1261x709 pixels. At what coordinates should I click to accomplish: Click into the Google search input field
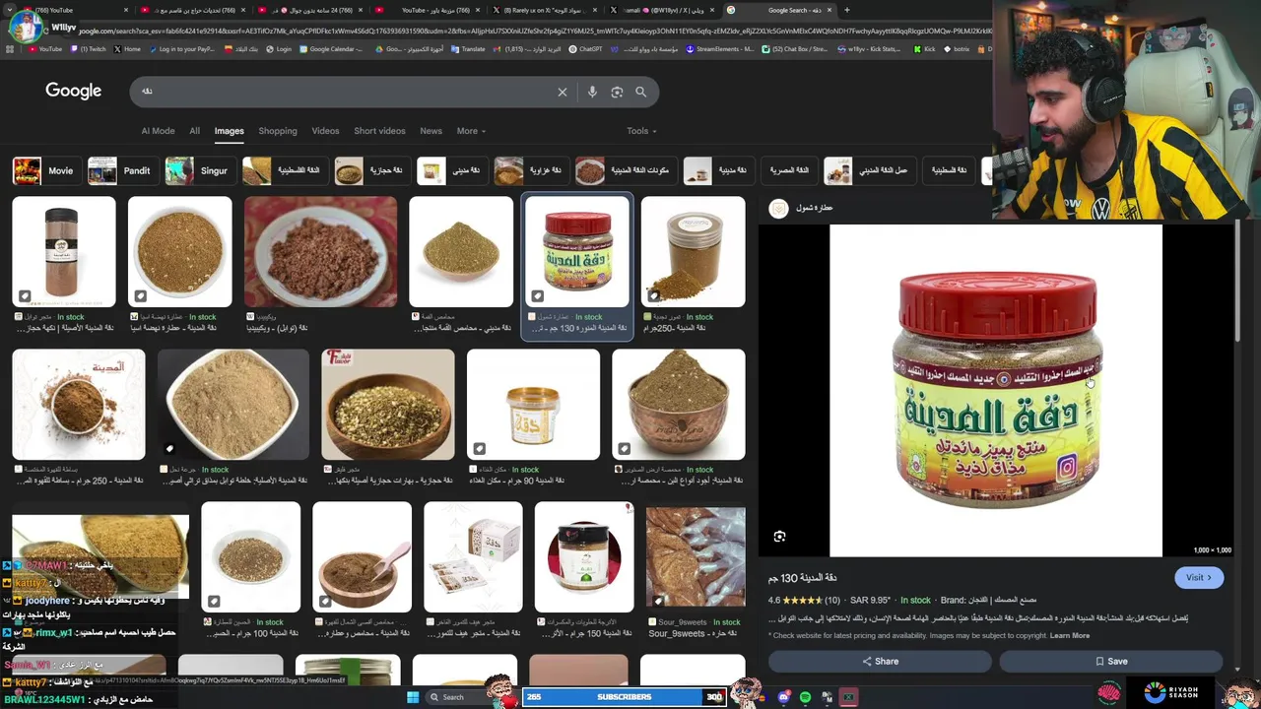(x=345, y=92)
